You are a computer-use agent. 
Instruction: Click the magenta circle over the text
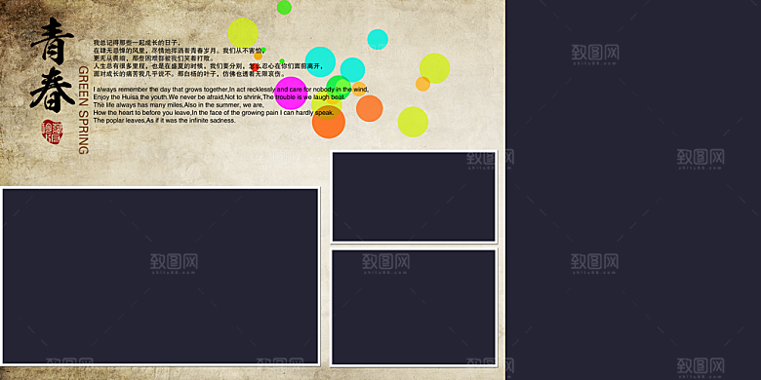point(291,94)
